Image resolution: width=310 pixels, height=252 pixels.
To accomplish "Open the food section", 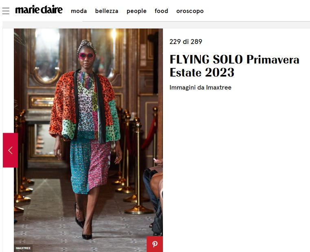I will pos(162,11).
